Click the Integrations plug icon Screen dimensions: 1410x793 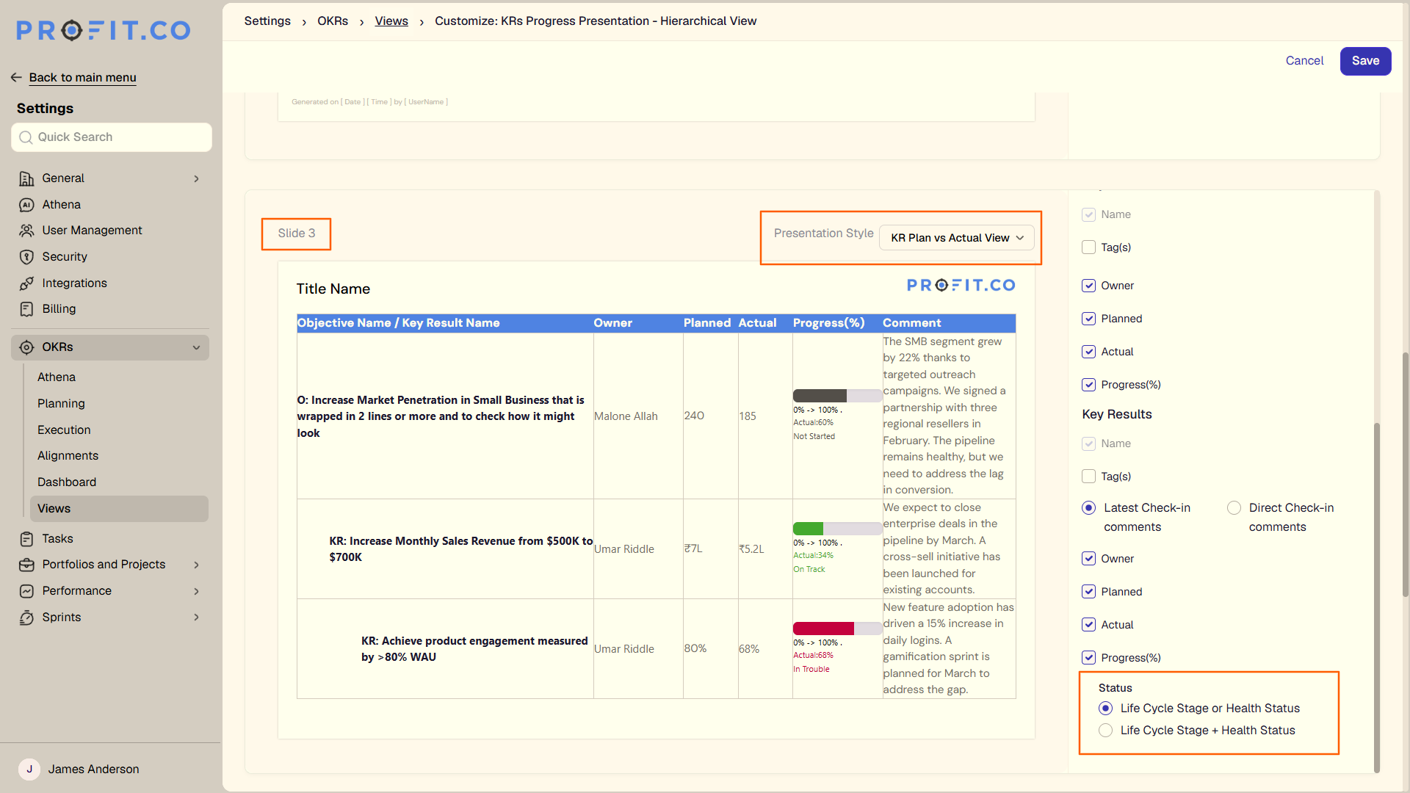(x=26, y=283)
